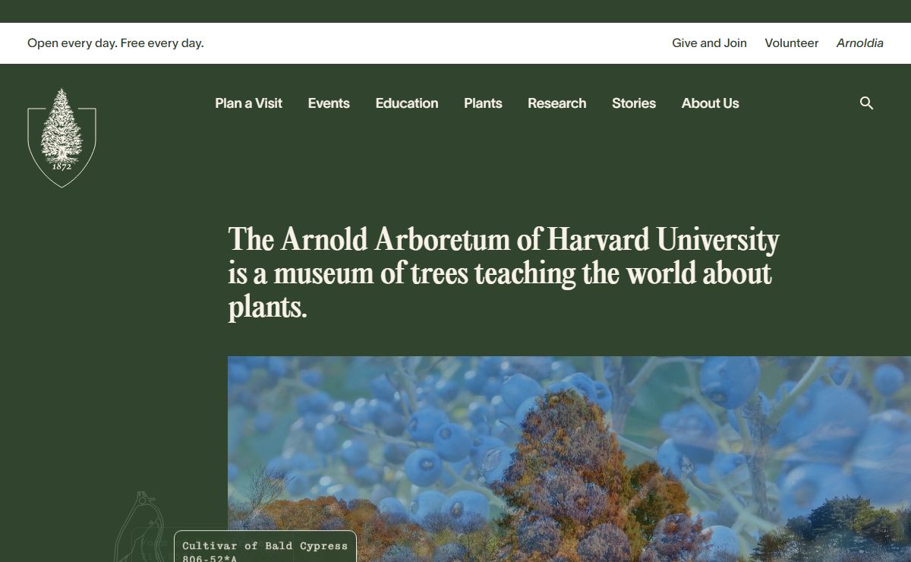Open the Research navigation item
Viewport: 911px width, 562px height.
pyautogui.click(x=557, y=103)
